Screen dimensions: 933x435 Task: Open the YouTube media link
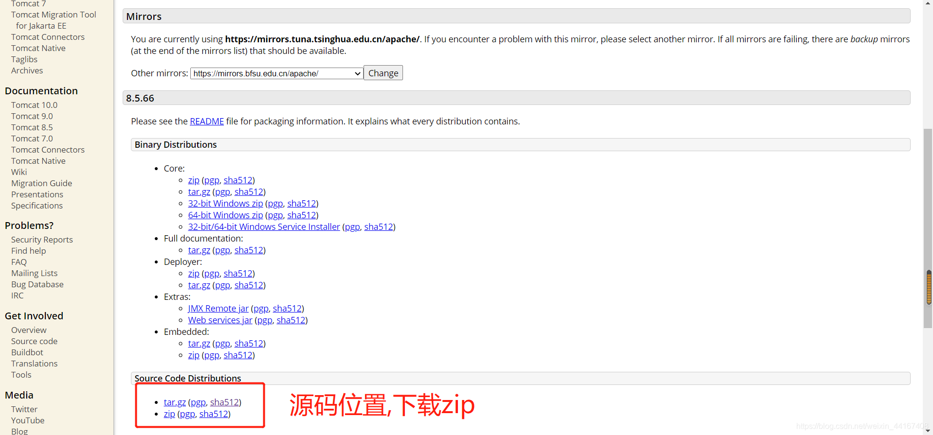[28, 420]
